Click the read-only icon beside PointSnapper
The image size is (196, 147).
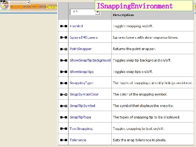click(64, 49)
